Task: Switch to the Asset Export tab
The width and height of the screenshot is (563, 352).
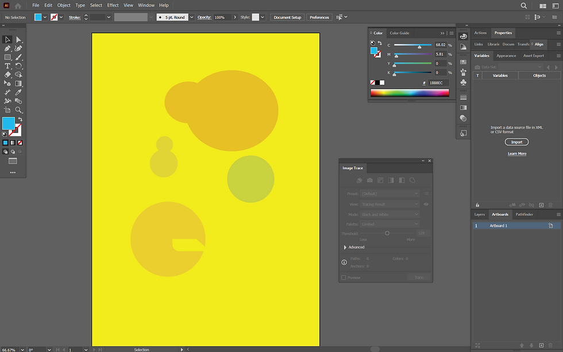Action: click(x=534, y=56)
